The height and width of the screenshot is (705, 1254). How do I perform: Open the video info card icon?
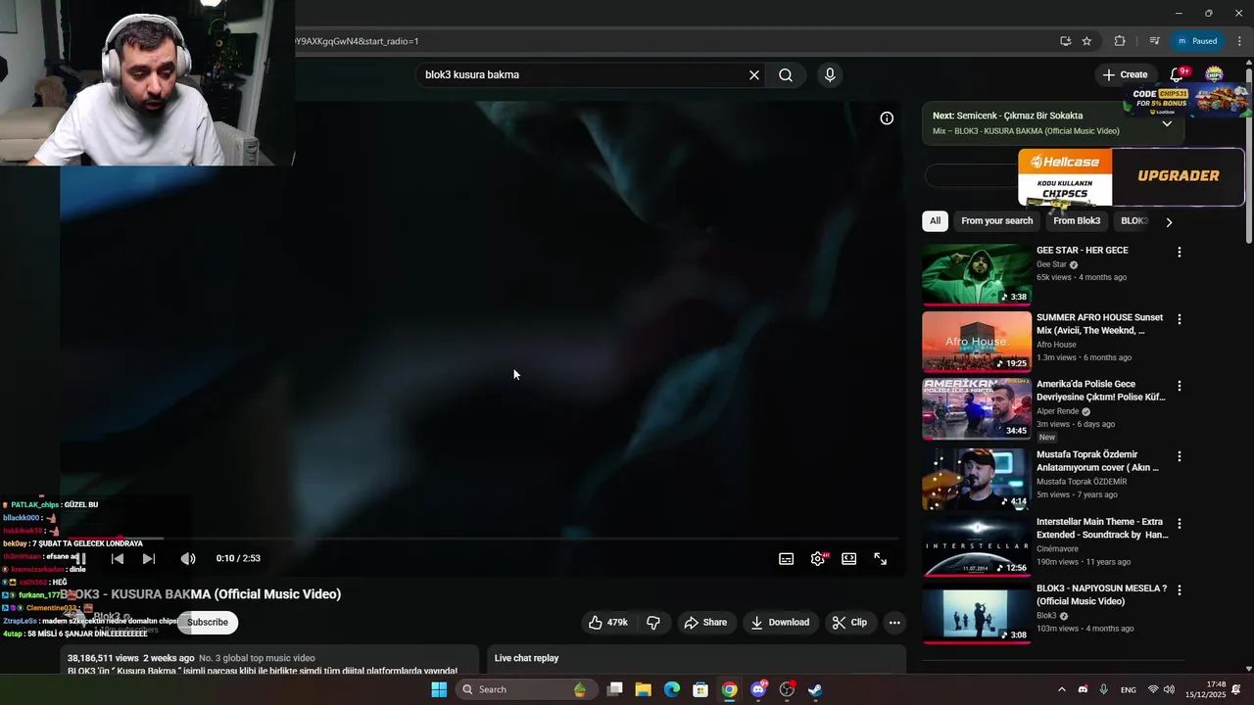[x=887, y=118]
